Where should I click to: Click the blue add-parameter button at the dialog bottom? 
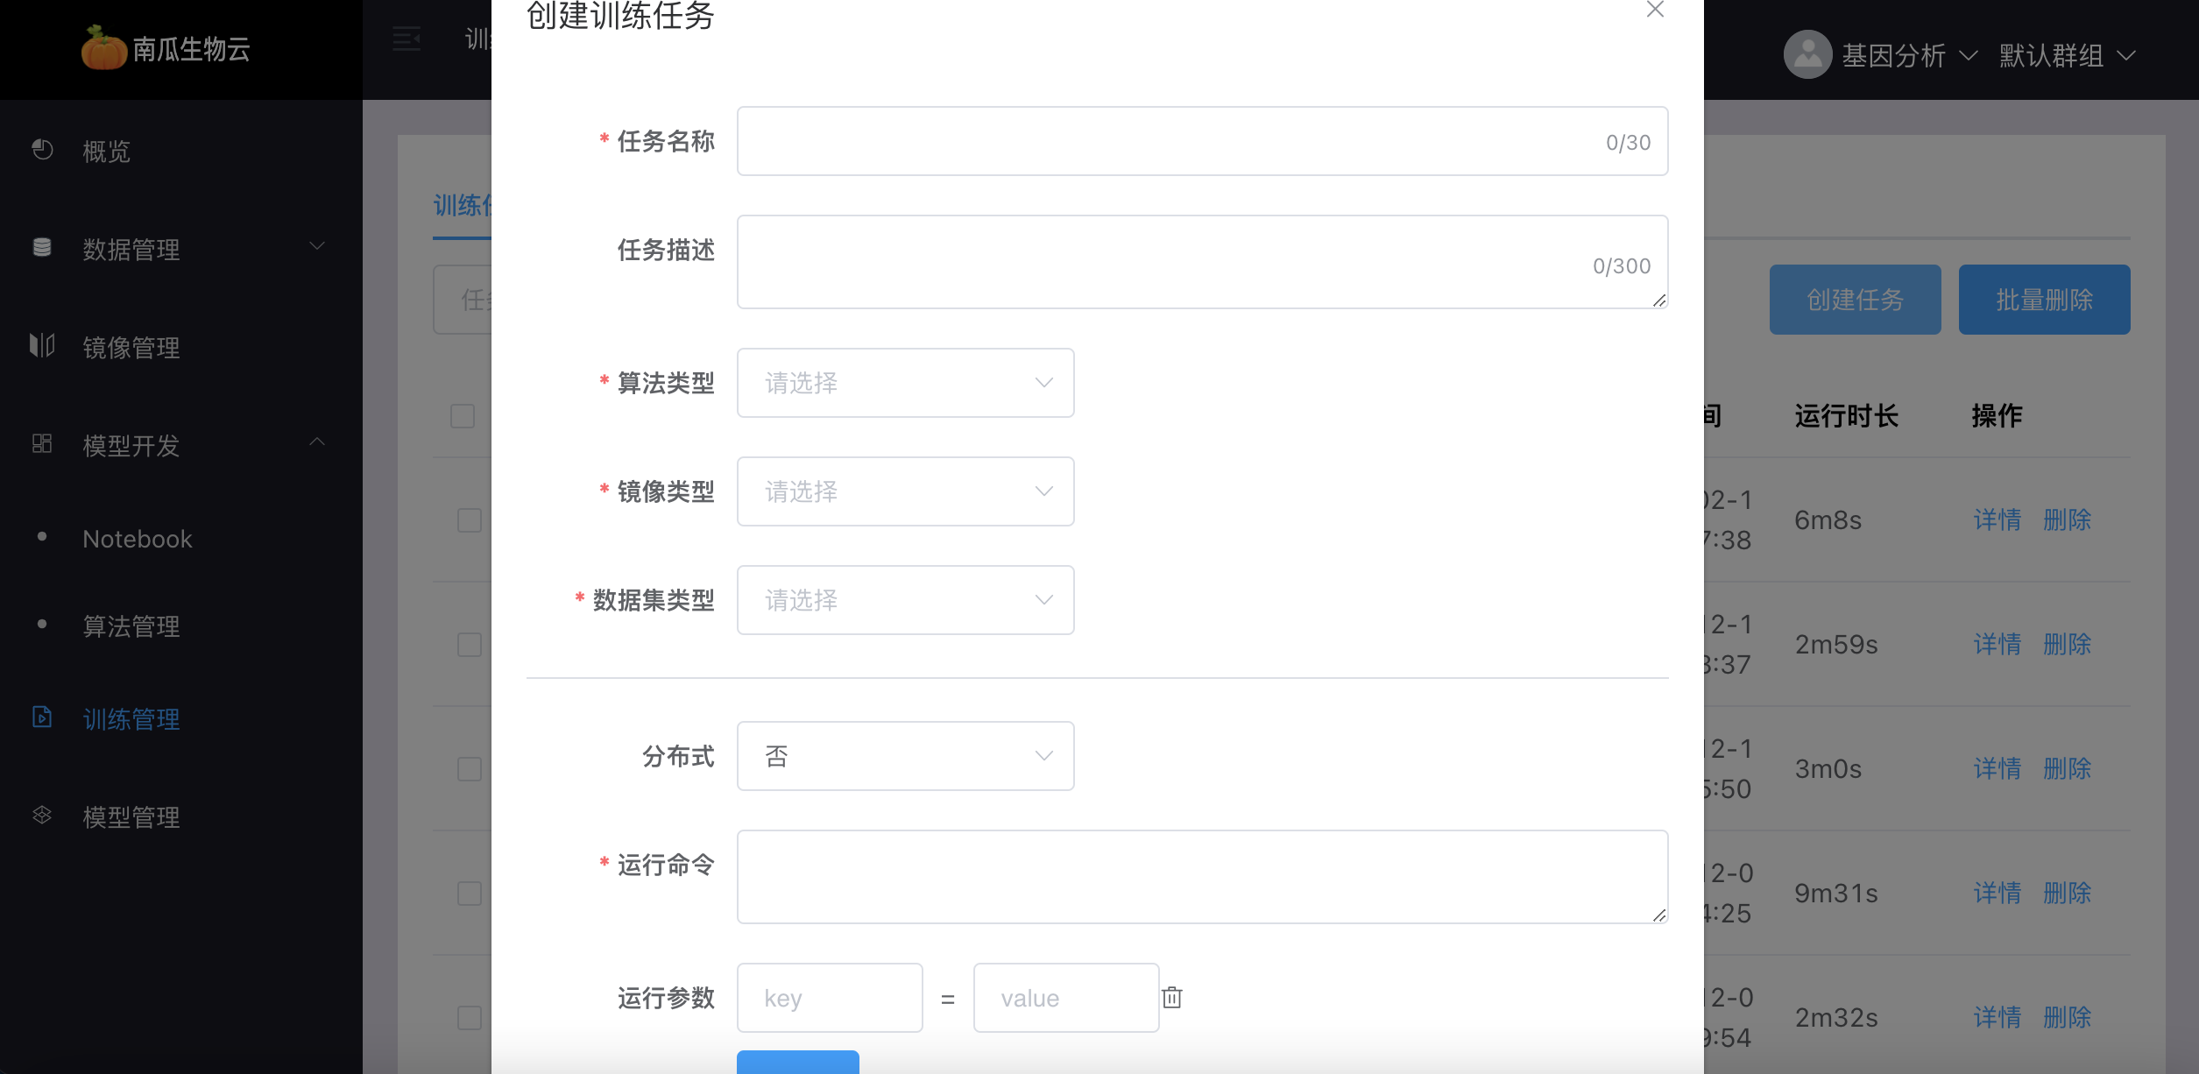[x=798, y=1062]
